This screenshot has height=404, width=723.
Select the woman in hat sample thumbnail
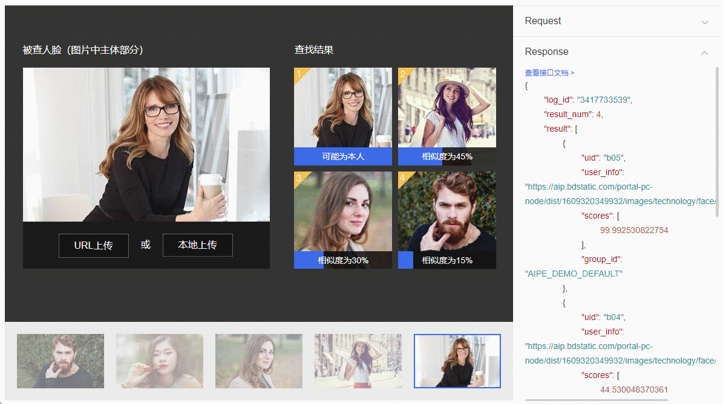[x=358, y=361]
